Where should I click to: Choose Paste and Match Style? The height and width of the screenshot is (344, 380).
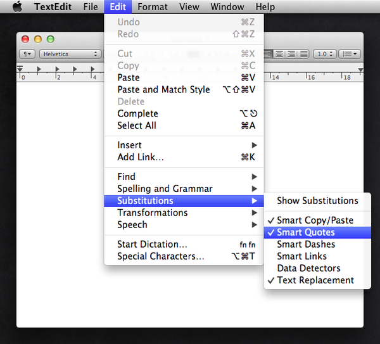[184, 89]
